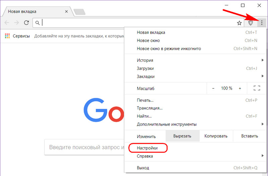Viewport: 268px width, 176px height.
Task: Click the address bar input field
Action: (138, 23)
